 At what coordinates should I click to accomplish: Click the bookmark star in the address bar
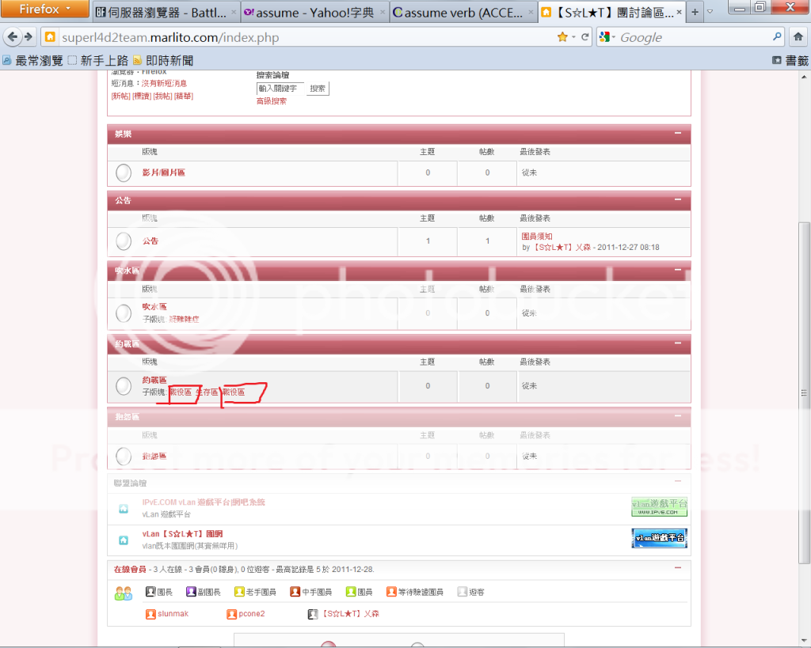click(562, 37)
